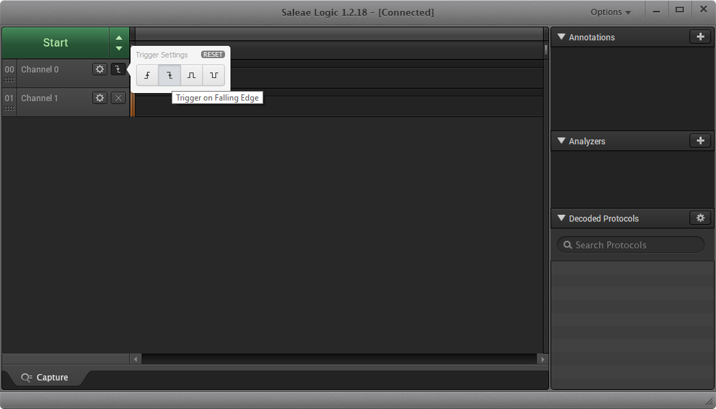Viewport: 716px width, 409px height.
Task: Click the Search Protocols field
Action: click(x=631, y=245)
